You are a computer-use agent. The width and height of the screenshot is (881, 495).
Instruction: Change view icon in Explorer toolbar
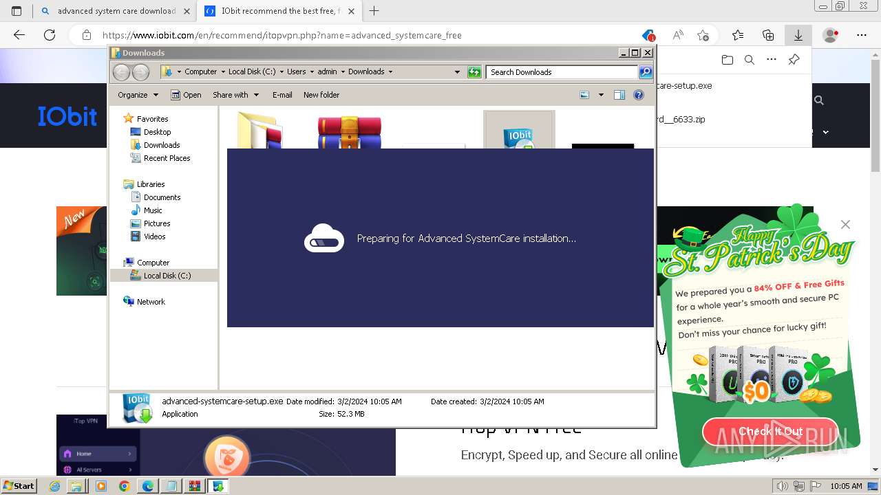[584, 95]
